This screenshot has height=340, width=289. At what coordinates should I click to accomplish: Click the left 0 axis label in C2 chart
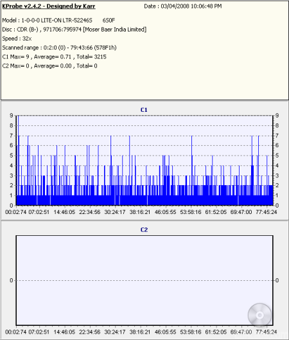point(12,280)
